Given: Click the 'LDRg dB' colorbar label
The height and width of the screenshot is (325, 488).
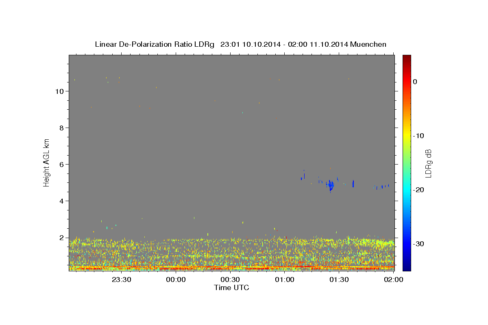Looking at the screenshot, I should [x=428, y=163].
